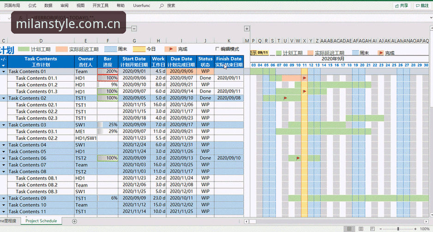Image resolution: width=433 pixels, height=232 pixels.
Task: Switch to Page Layout view icon
Action: [361, 229]
